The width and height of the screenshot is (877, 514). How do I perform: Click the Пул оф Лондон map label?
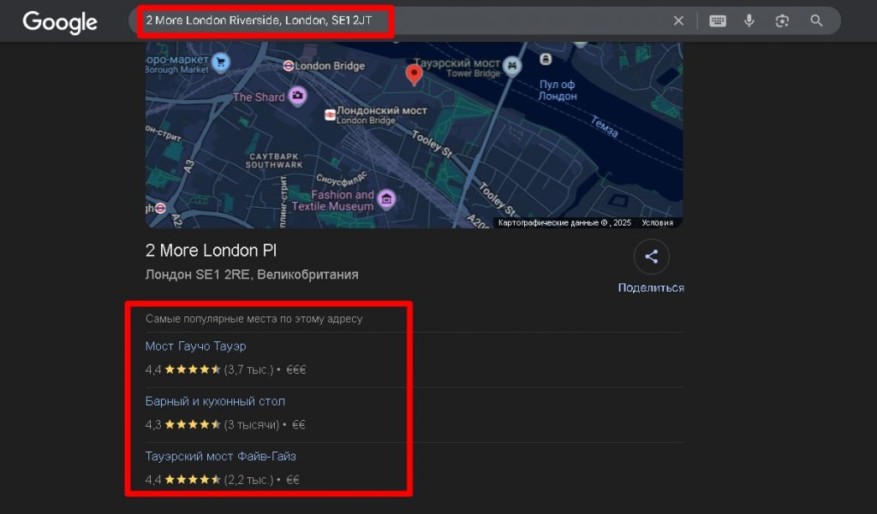558,90
